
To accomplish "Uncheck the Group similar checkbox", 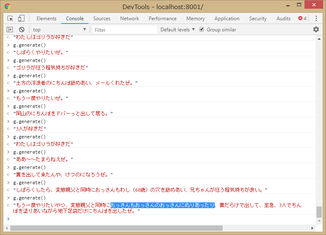I will coord(202,30).
